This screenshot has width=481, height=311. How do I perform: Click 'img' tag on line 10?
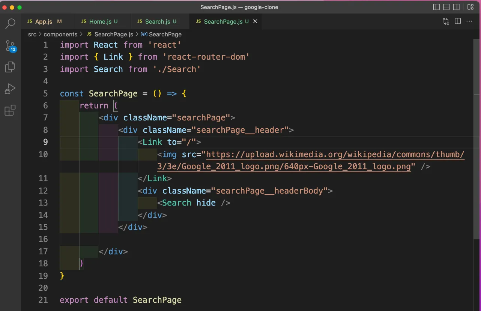170,155
